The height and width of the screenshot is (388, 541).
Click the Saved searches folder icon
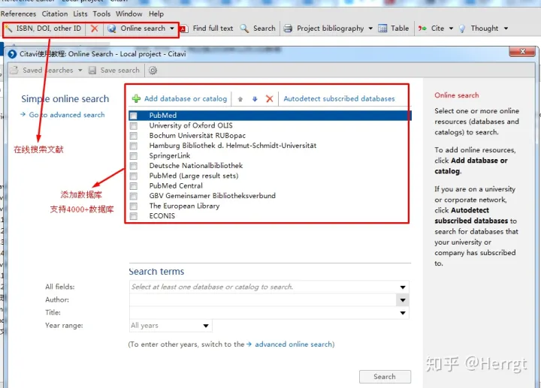point(14,71)
